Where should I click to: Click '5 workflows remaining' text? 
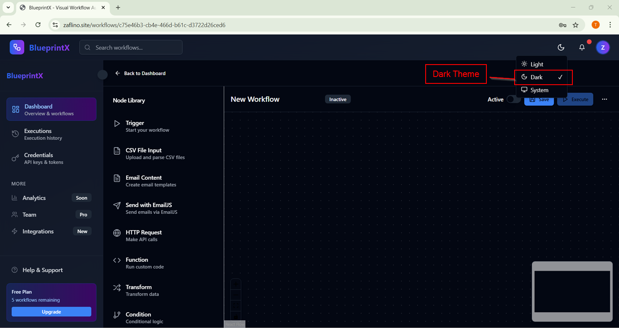36,300
